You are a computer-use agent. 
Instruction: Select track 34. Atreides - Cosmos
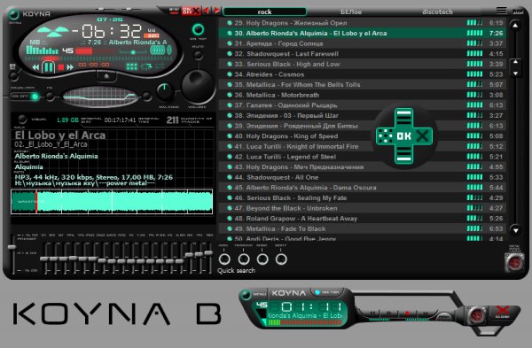(x=362, y=74)
